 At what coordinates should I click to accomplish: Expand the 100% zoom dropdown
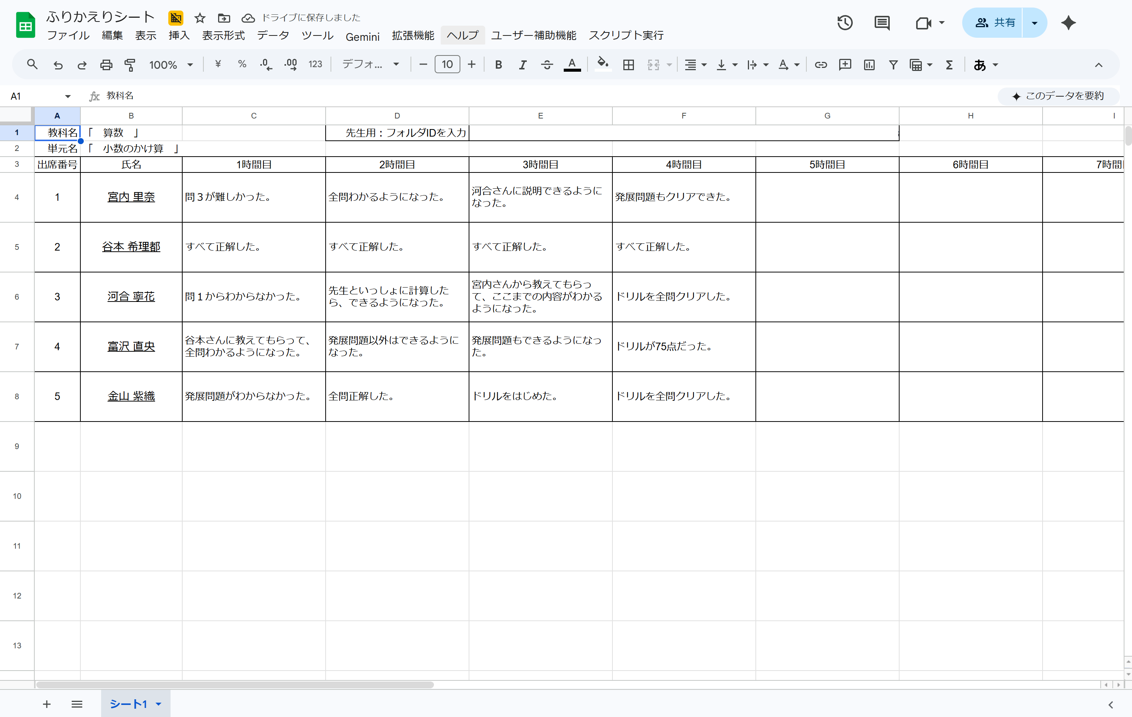tap(171, 65)
